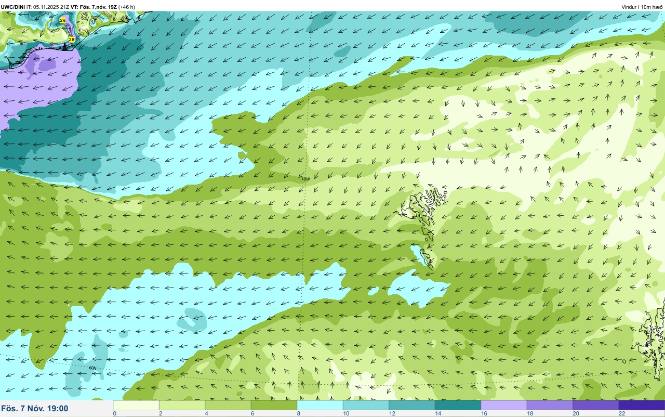Screen dimensions: 665x417
Task: Click the pale yellow 0–2 legend swatch
Action: [136, 405]
